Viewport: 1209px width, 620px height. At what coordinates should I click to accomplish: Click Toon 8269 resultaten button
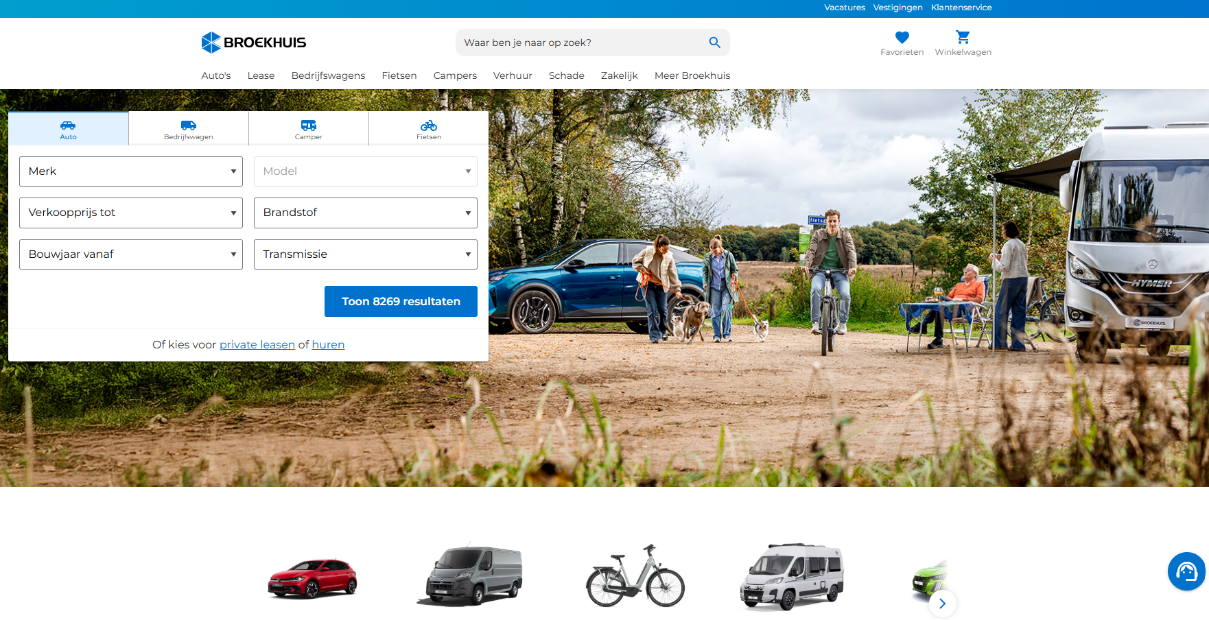tap(401, 302)
